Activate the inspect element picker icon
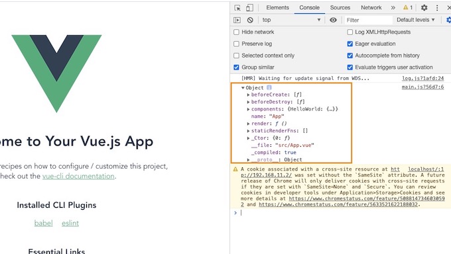Viewport: 451px width, 254px height. point(237,8)
